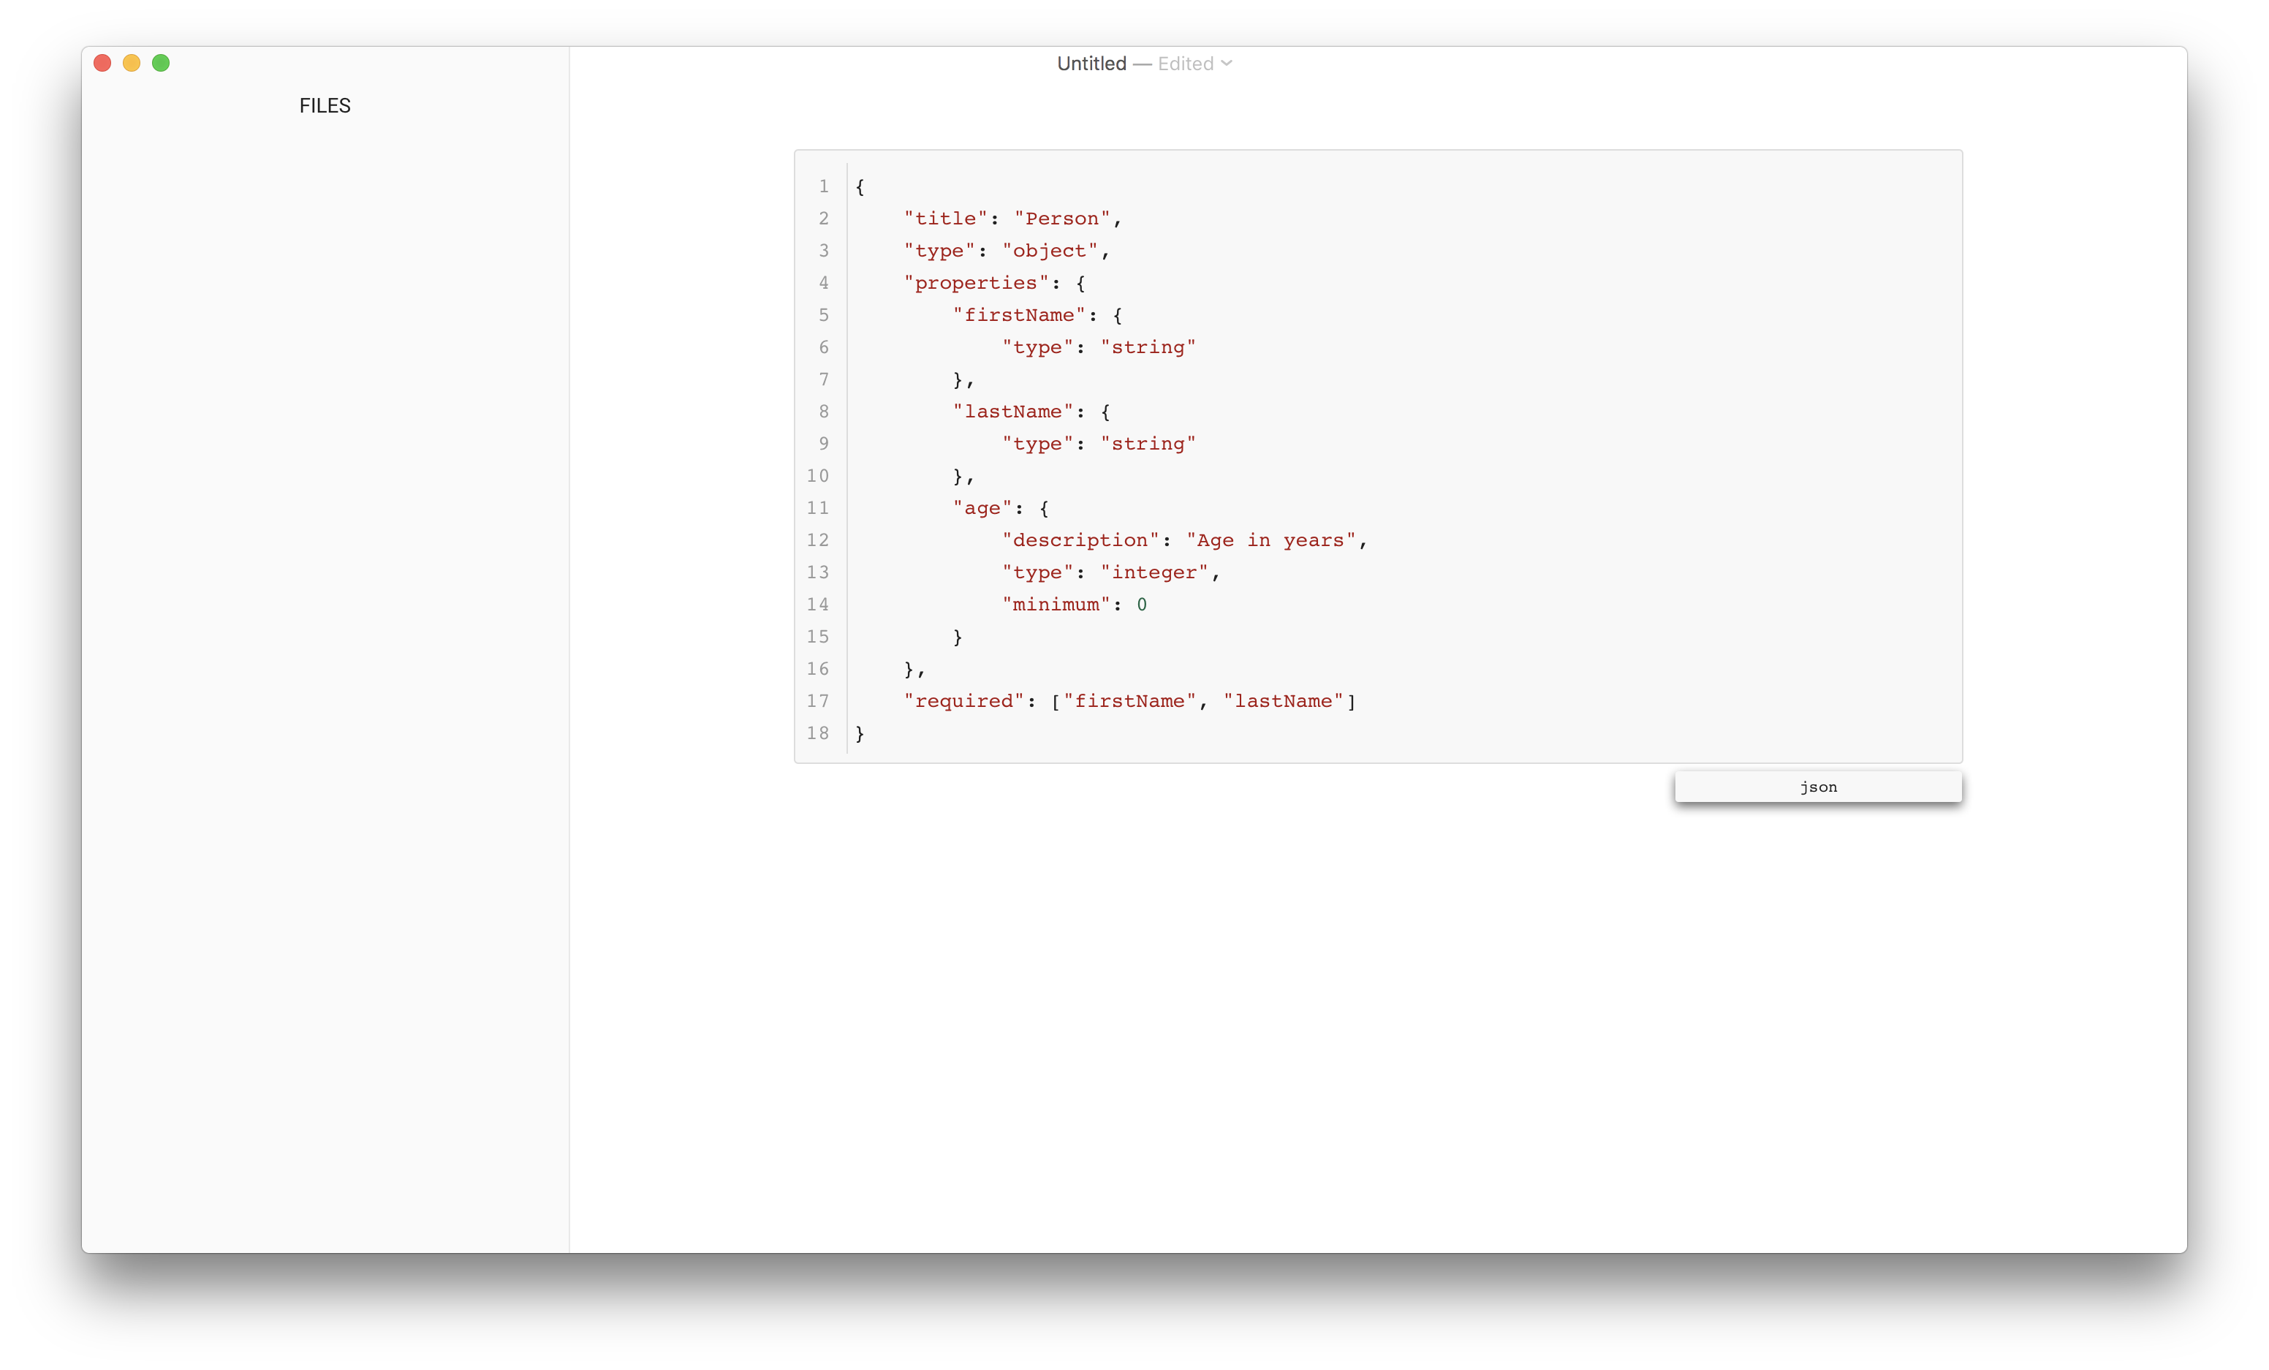Place cursor on the "Person" title value
2269x1370 pixels.
point(1063,218)
